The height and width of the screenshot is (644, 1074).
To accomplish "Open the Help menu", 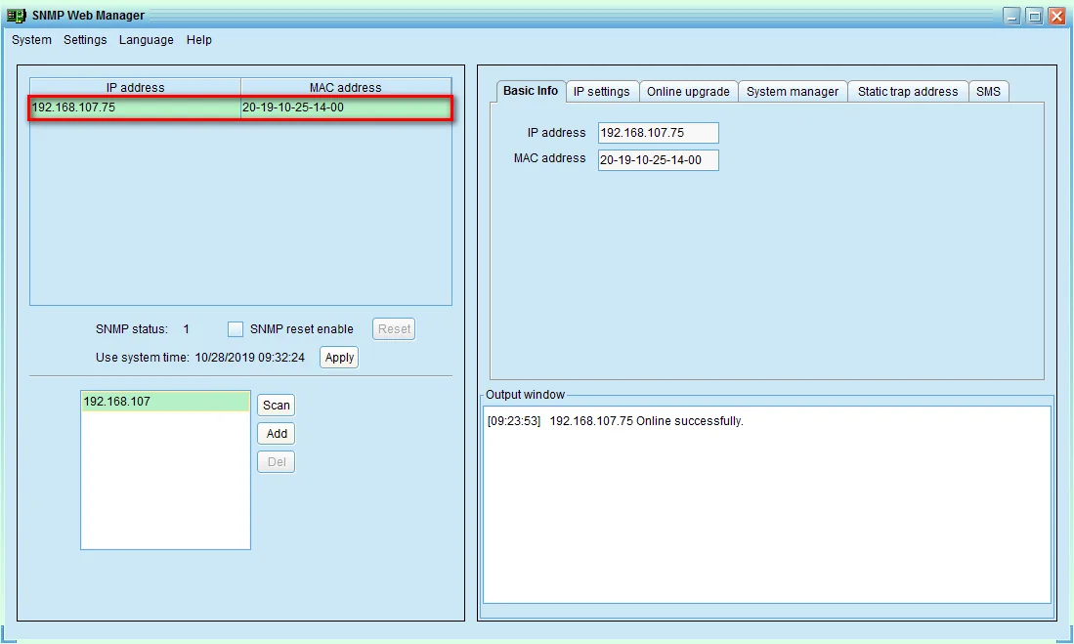I will coord(198,40).
